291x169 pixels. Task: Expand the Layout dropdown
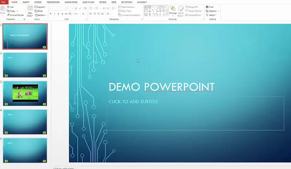[40, 7]
